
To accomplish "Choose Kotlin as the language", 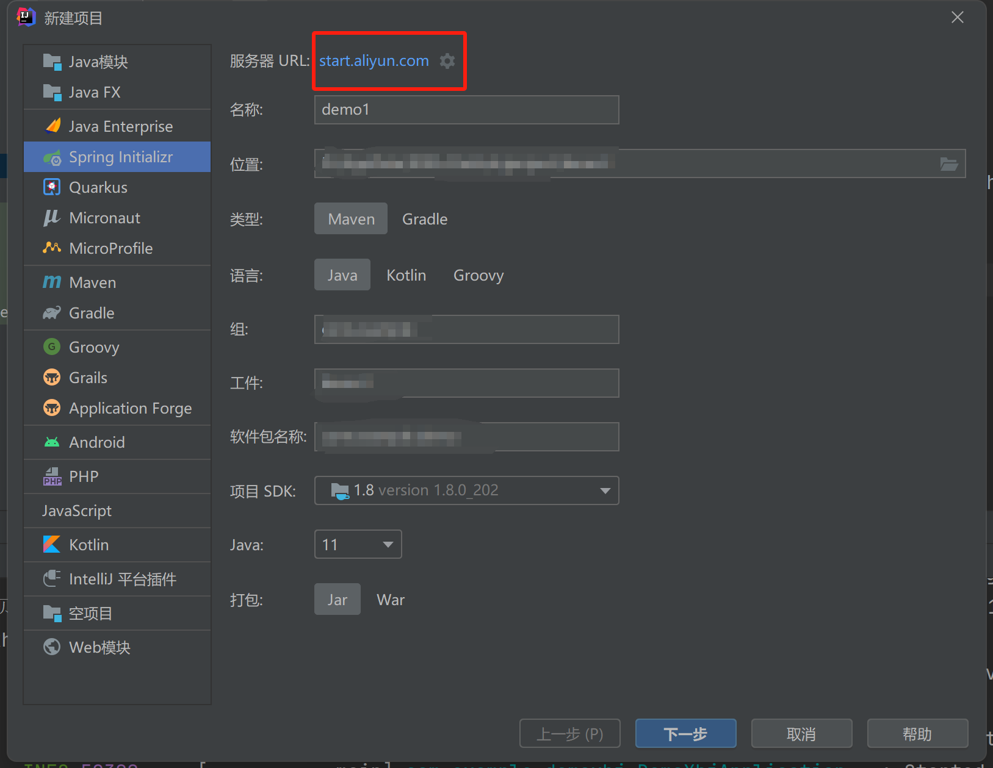I will tap(406, 275).
